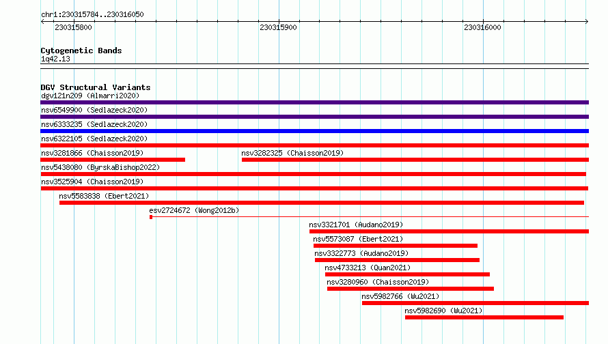This screenshot has width=608, height=344.
Task: Click the red bar of nsv5573087
Action: pyautogui.click(x=396, y=246)
